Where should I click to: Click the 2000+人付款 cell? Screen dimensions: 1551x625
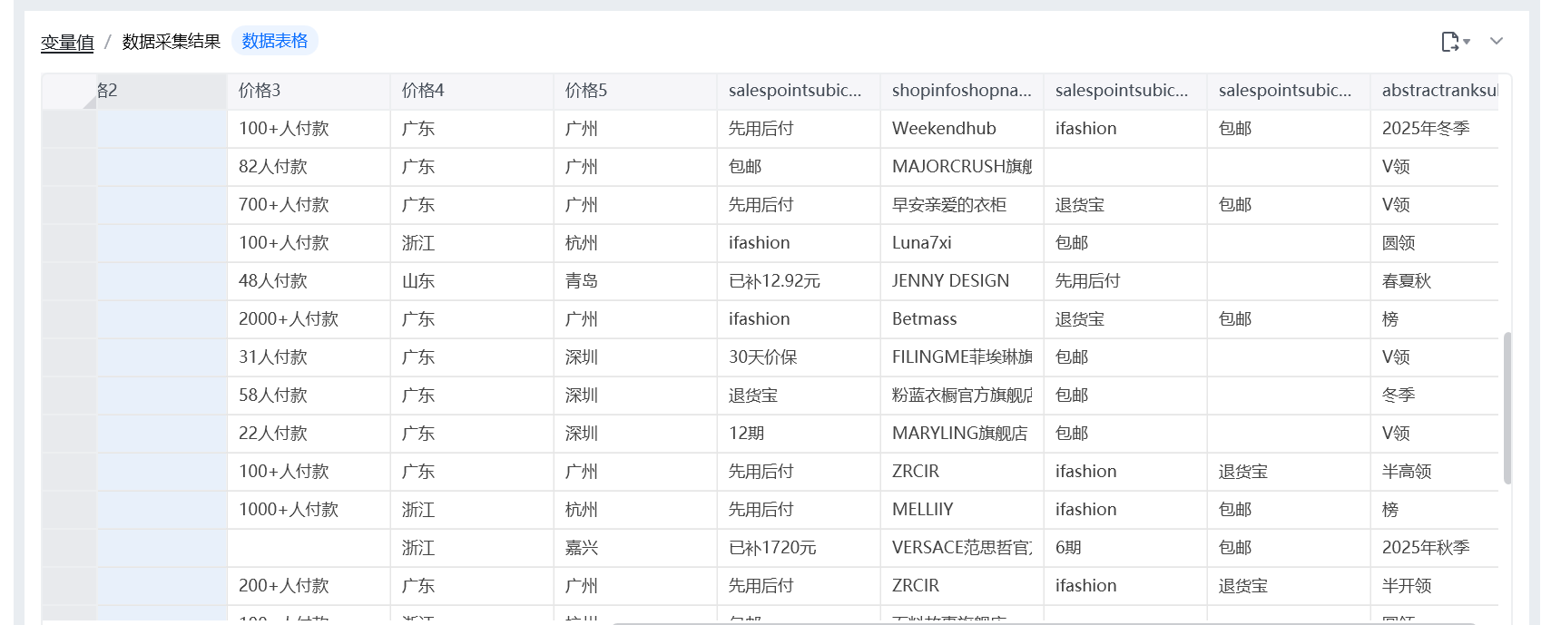point(309,319)
